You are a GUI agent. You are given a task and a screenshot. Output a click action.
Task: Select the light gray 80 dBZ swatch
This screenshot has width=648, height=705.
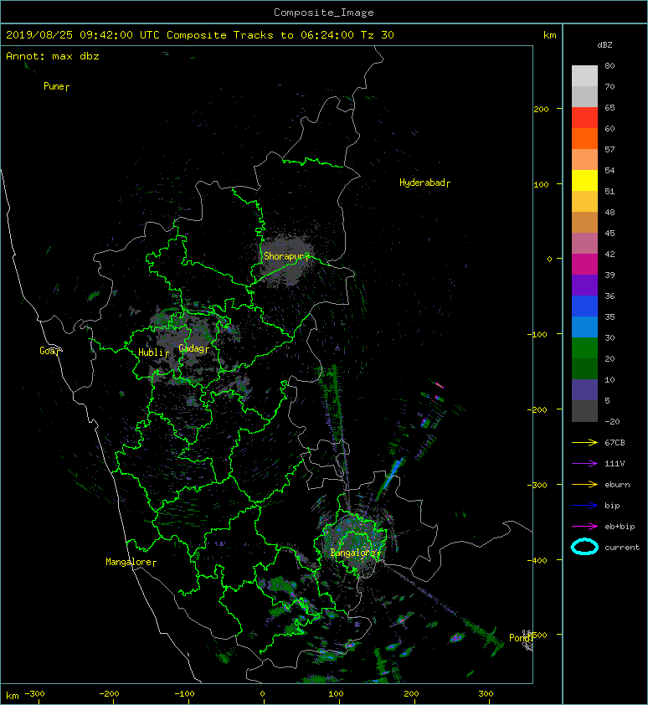coord(584,75)
